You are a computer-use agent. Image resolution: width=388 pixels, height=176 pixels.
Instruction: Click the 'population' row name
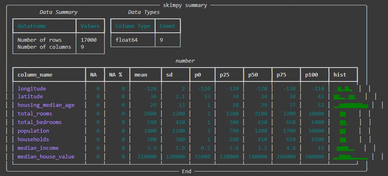point(33,131)
